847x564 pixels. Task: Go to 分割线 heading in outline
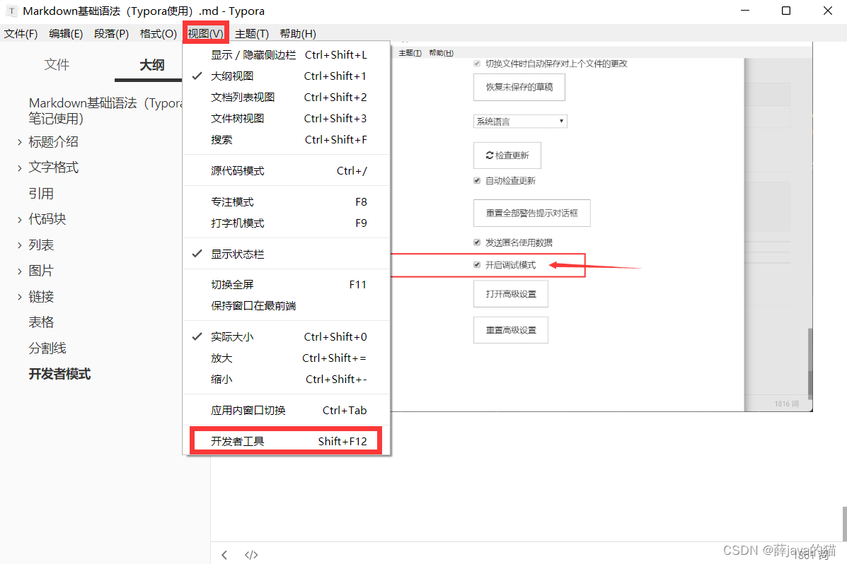tap(47, 348)
